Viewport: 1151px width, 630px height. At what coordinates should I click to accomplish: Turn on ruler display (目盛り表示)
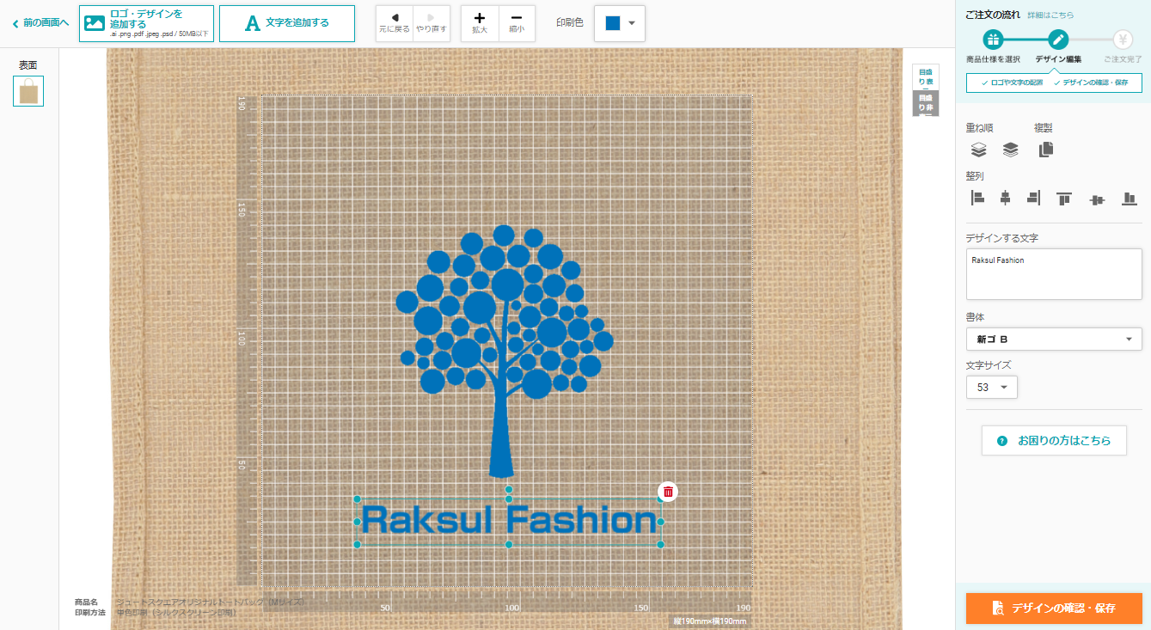(925, 76)
